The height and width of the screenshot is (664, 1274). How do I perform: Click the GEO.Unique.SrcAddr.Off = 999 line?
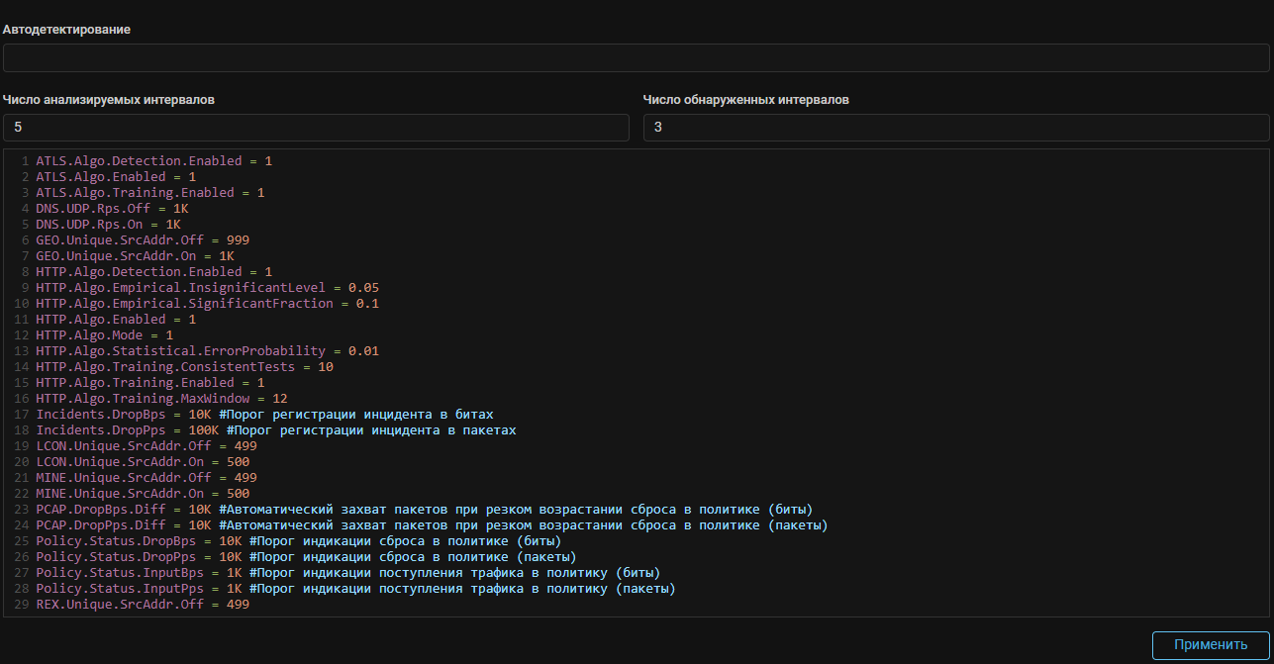click(142, 239)
